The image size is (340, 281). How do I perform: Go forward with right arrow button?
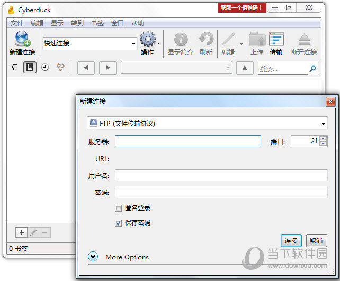[x=108, y=68]
